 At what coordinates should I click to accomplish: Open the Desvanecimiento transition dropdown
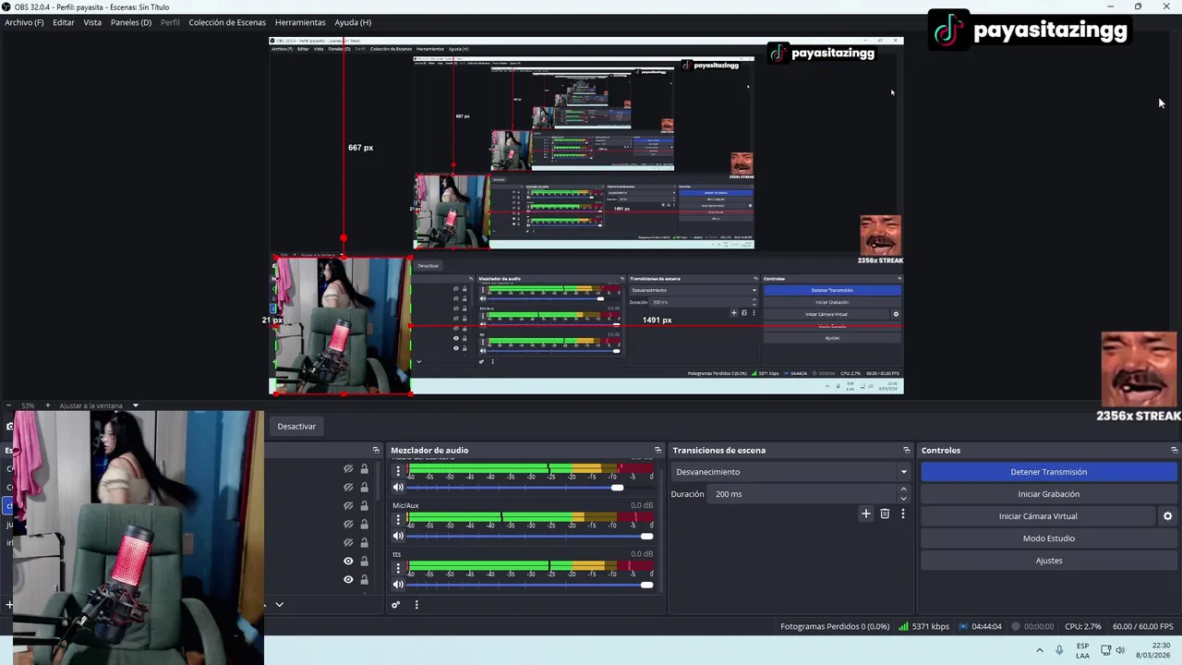790,472
